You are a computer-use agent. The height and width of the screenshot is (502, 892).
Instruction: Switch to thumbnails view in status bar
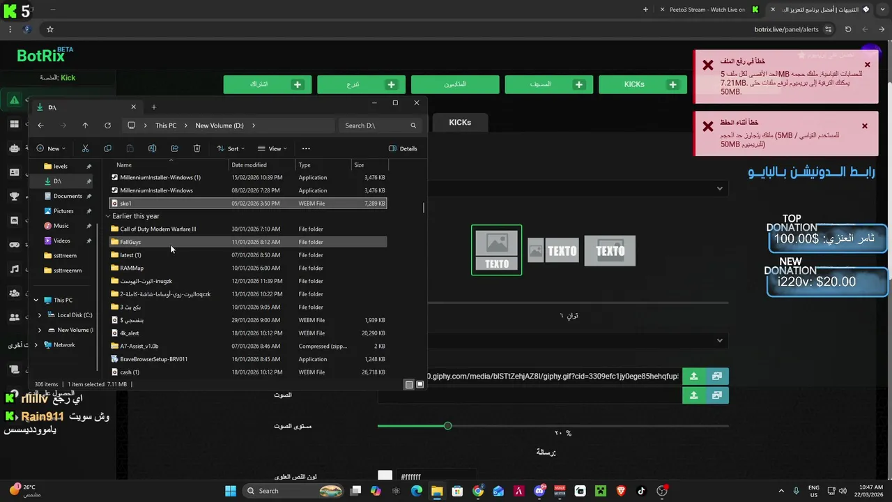click(420, 384)
